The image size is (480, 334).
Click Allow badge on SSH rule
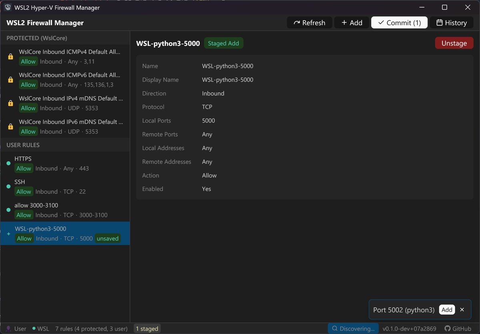tap(24, 191)
